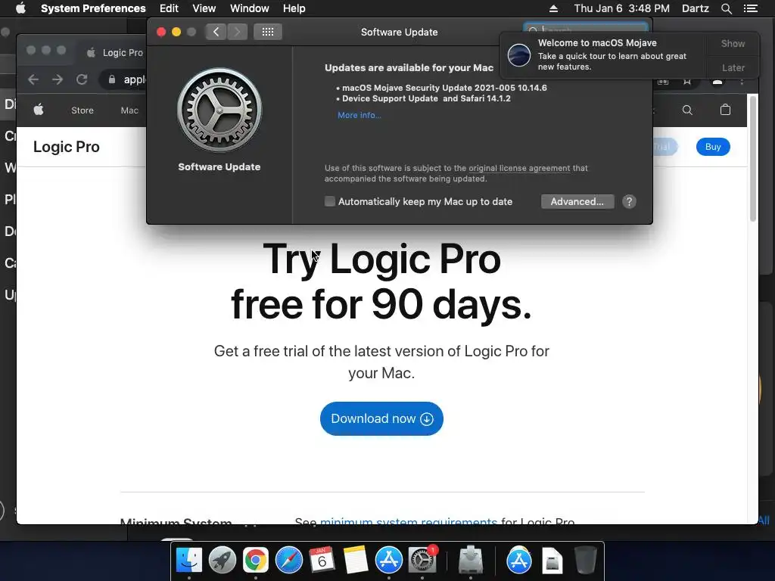Click Logic Pro page heading
The image size is (775, 581).
(67, 147)
